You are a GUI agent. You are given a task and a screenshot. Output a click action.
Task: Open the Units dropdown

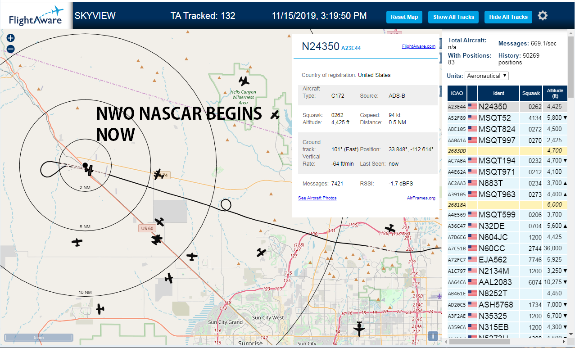(487, 76)
